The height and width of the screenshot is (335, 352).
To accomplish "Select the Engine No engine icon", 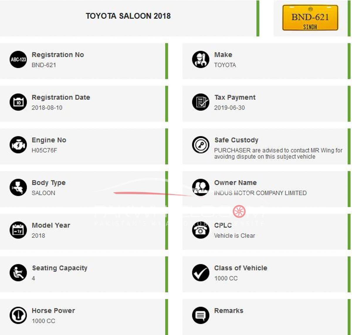I will pyautogui.click(x=18, y=145).
